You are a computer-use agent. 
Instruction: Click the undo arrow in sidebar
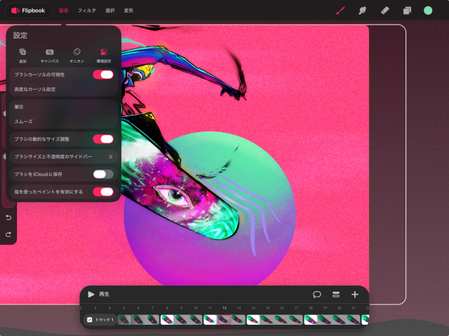pyautogui.click(x=8, y=218)
